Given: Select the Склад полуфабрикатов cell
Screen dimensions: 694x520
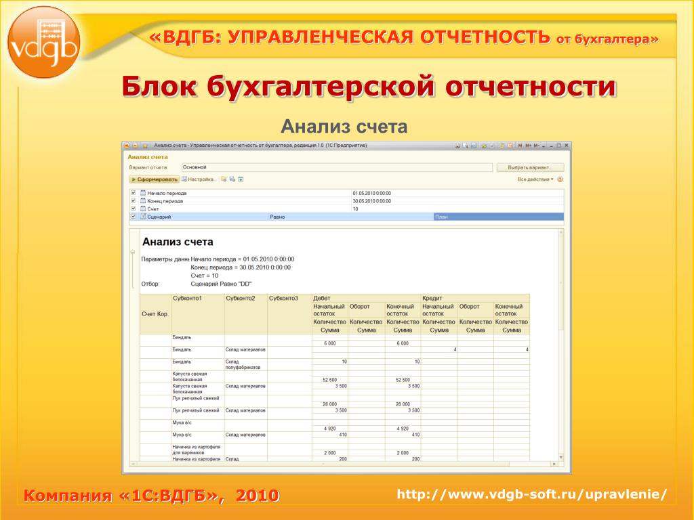Looking at the screenshot, I should (x=245, y=364).
